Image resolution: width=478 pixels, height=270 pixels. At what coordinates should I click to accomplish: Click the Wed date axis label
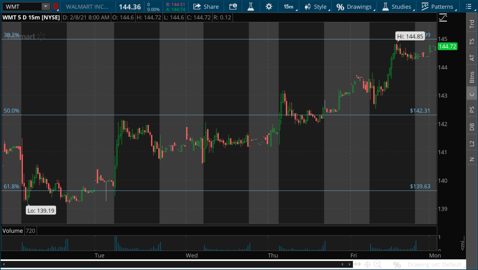[x=192, y=255]
